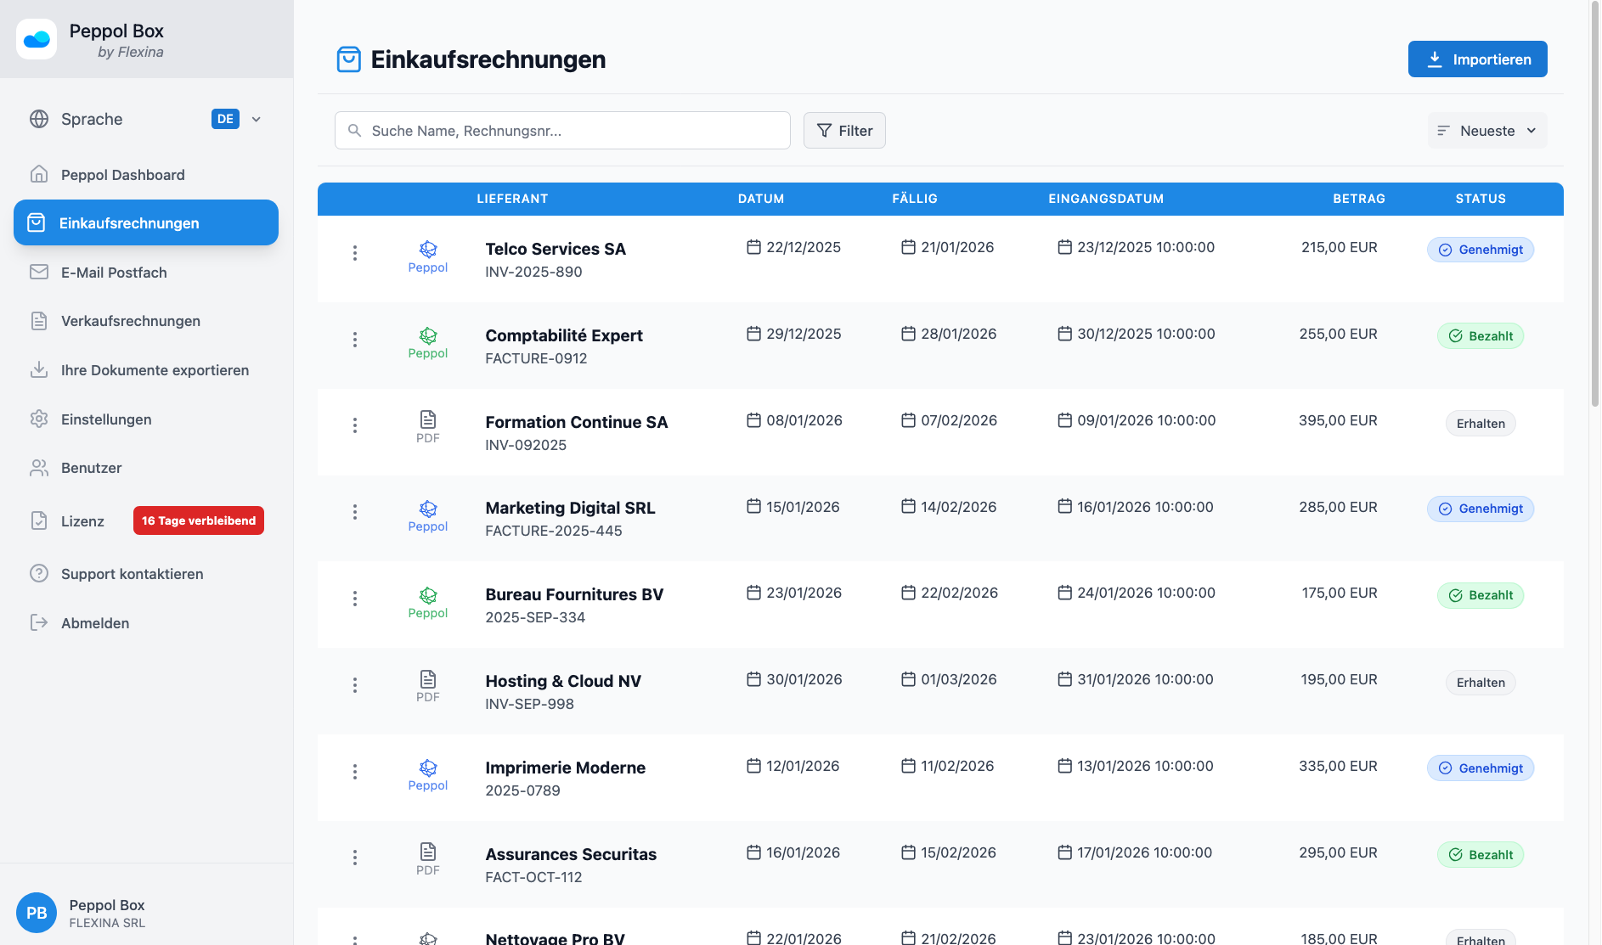Click the Importieren button

pos(1477,59)
